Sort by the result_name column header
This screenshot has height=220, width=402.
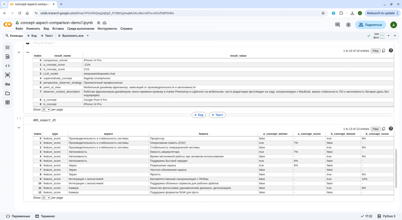pos(63,56)
